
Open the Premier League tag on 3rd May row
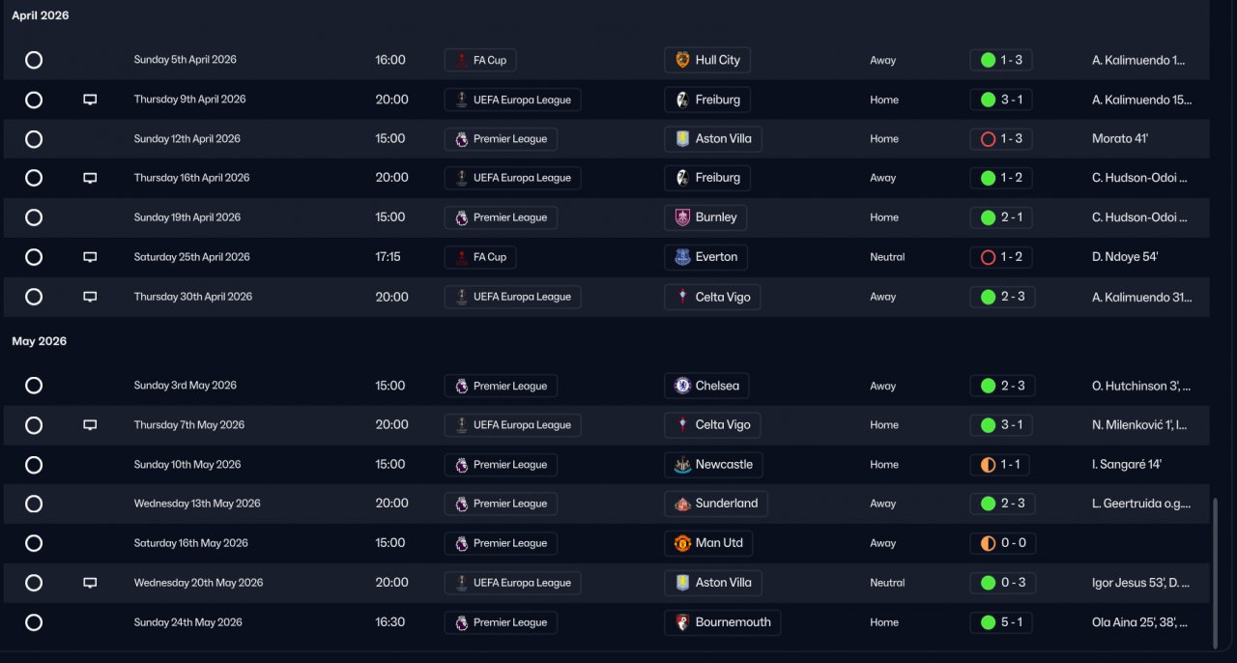pyautogui.click(x=501, y=386)
